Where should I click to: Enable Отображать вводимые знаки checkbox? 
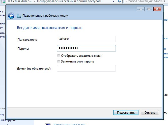(59, 55)
